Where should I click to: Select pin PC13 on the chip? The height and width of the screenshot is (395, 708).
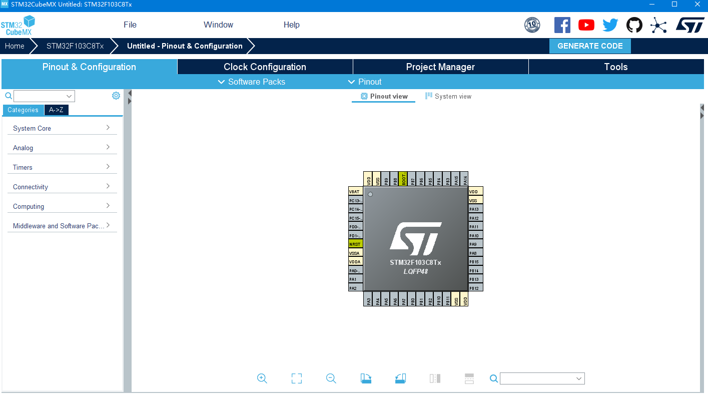(x=355, y=201)
